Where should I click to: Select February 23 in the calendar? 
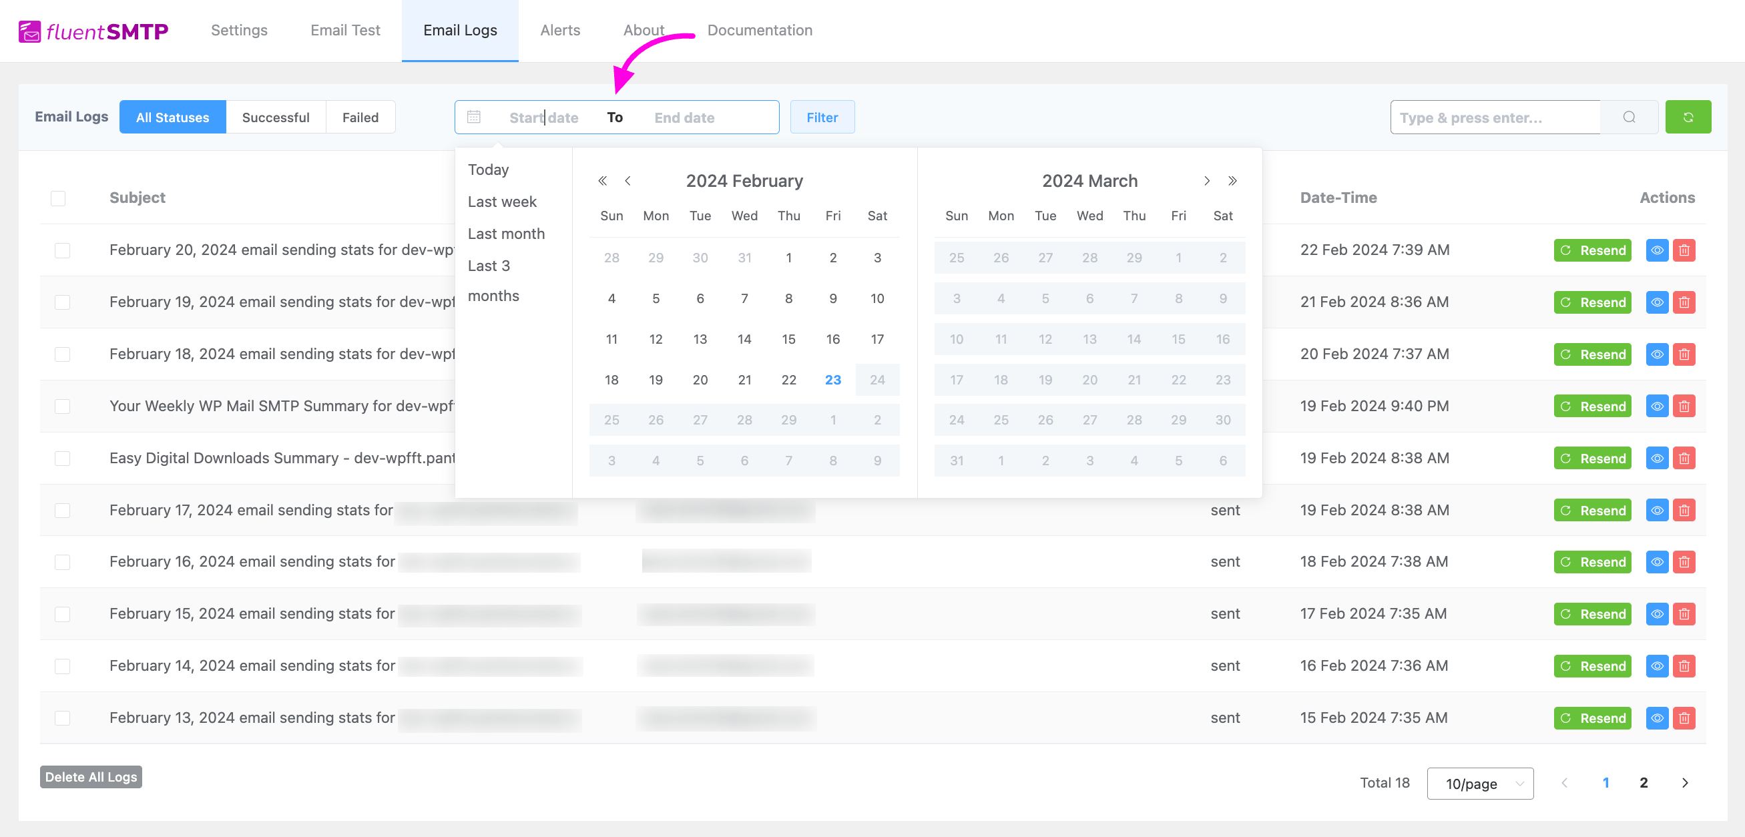pos(832,380)
